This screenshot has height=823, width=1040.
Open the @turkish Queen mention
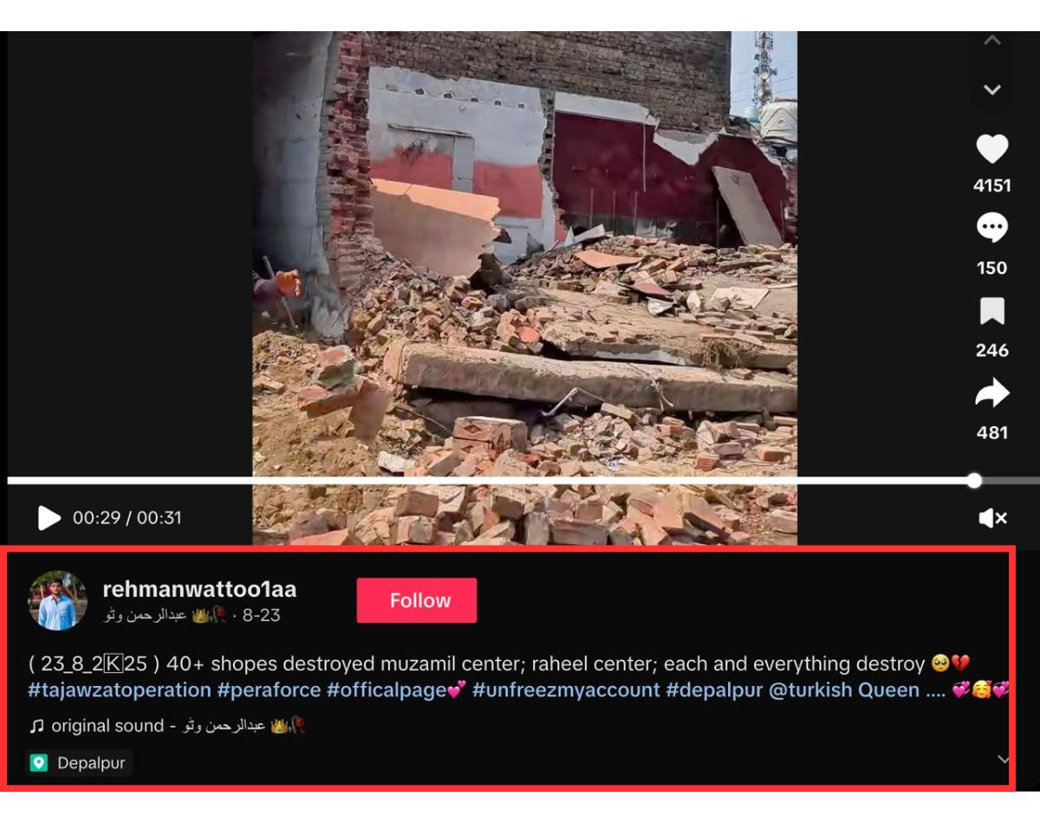844,690
